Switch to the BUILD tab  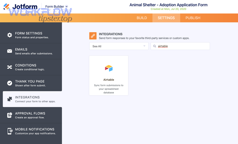pyautogui.click(x=142, y=18)
